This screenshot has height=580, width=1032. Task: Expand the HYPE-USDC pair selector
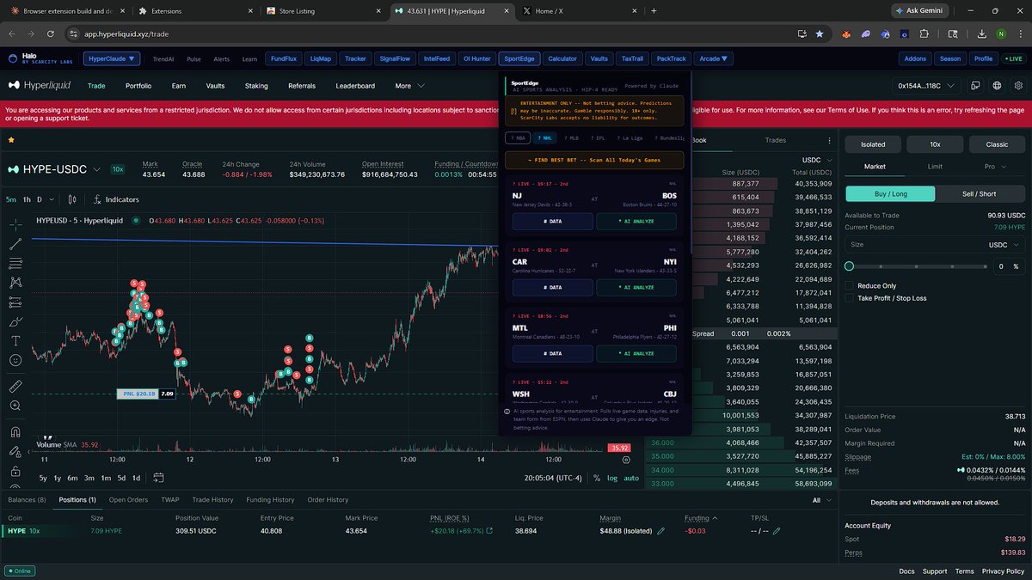coord(96,170)
